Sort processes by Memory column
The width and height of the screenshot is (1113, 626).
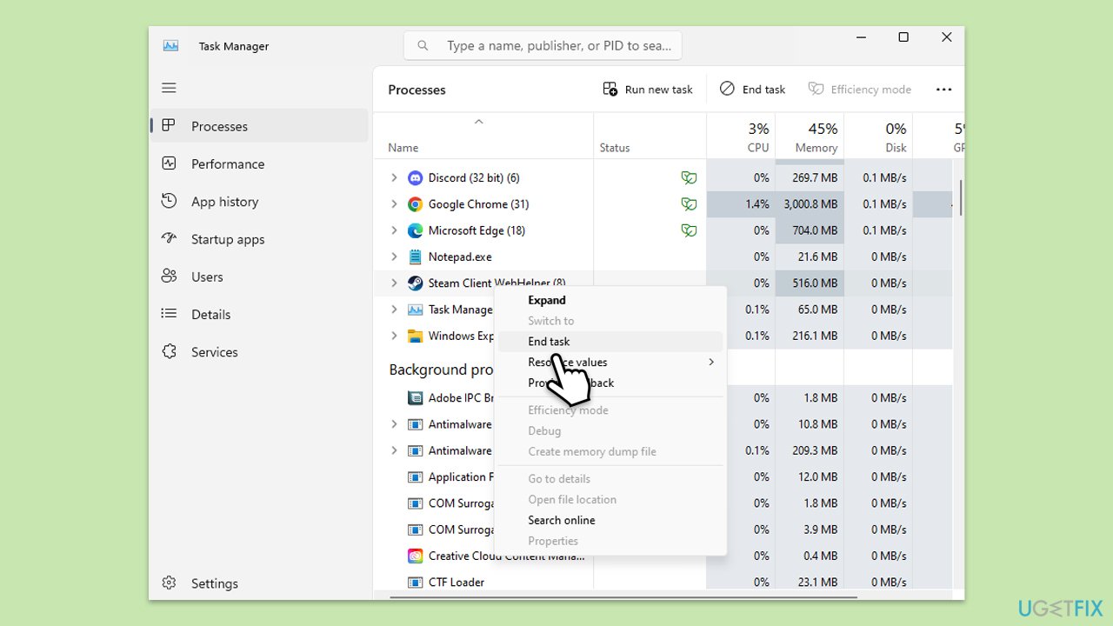[x=810, y=136]
